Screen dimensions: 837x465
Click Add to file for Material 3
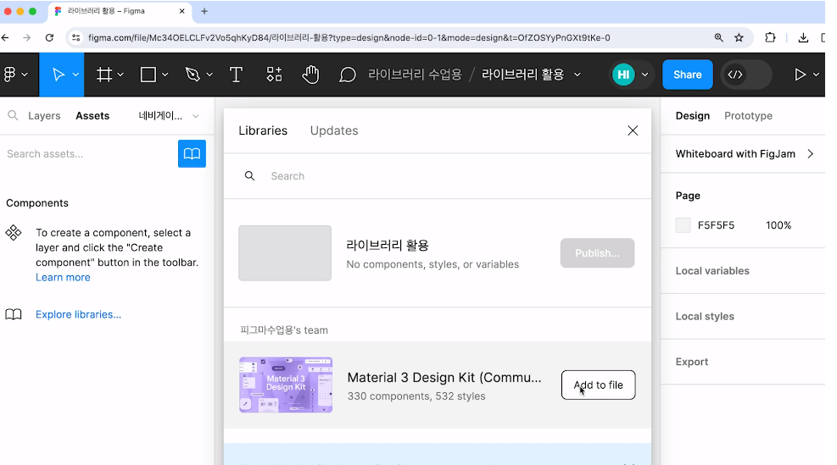(x=598, y=385)
